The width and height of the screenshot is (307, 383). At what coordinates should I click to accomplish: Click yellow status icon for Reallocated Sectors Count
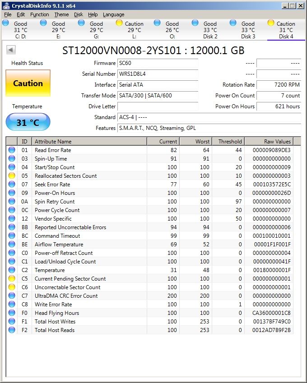coord(12,176)
